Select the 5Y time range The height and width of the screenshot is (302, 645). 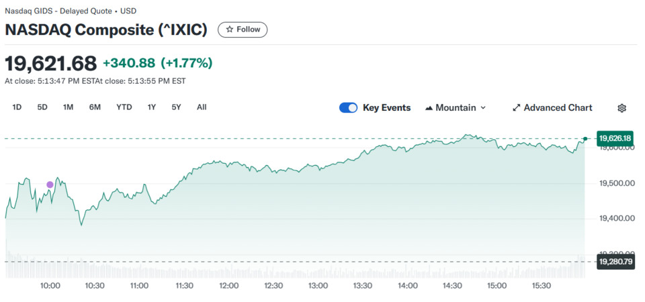176,107
